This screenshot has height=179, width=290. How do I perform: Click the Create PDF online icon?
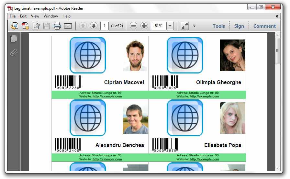pyautogui.click(x=25, y=26)
